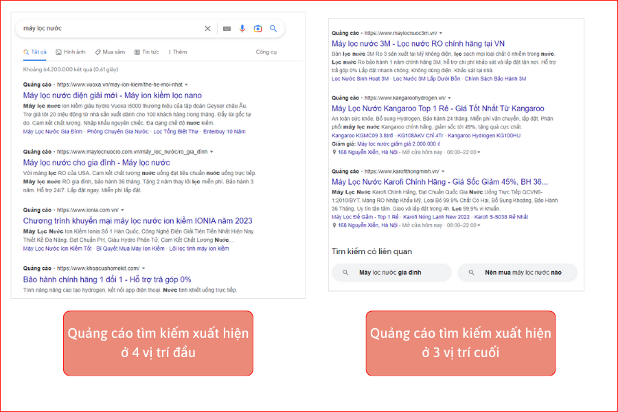Clear the search box with the X icon
The width and height of the screenshot is (618, 412).
(x=207, y=28)
